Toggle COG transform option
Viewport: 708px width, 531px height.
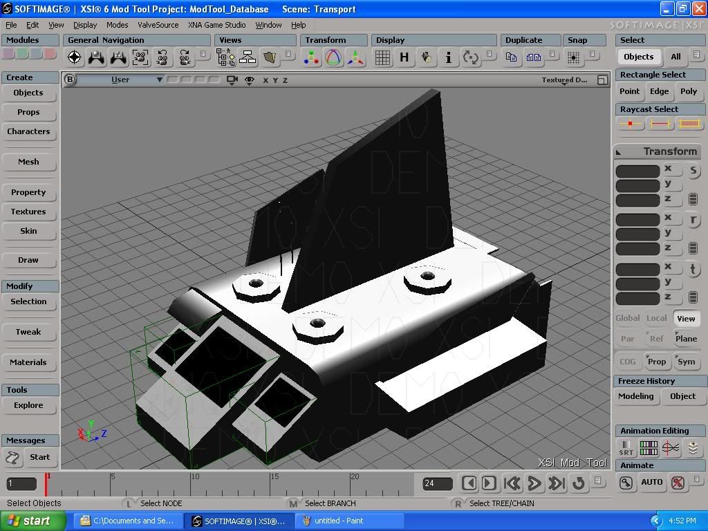[x=628, y=361]
